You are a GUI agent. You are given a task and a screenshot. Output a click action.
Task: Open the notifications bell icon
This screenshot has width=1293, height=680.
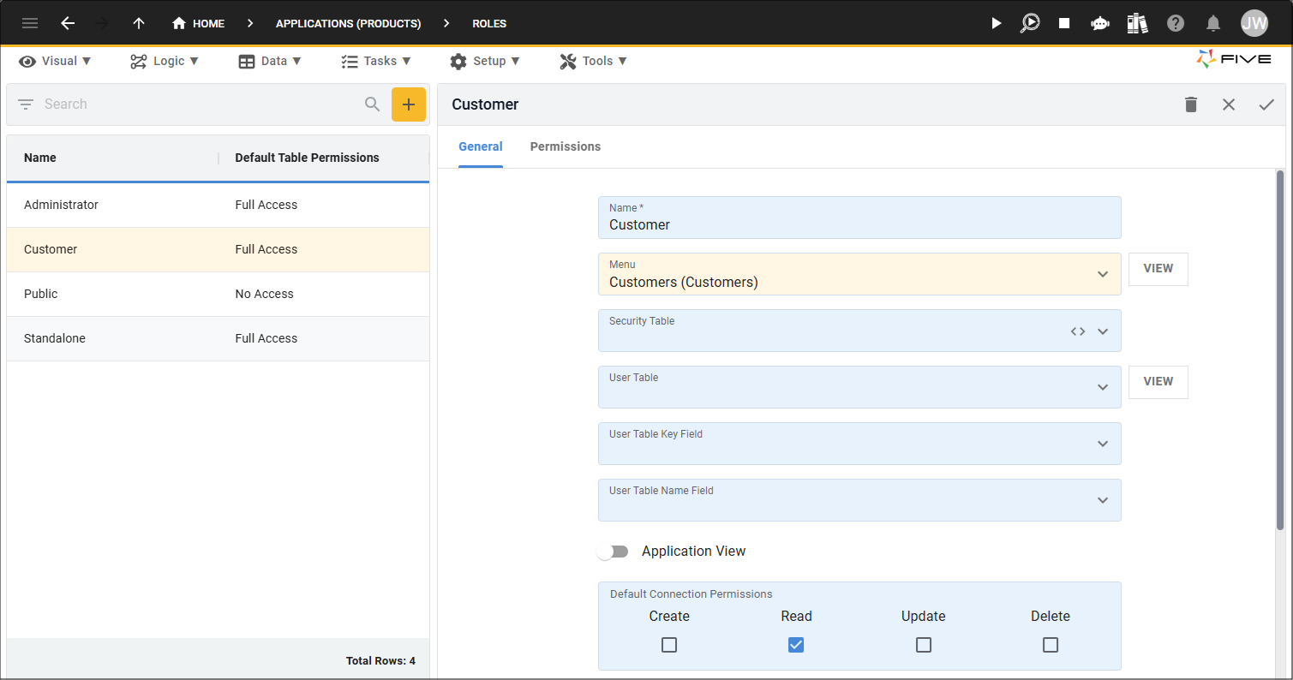pyautogui.click(x=1213, y=23)
